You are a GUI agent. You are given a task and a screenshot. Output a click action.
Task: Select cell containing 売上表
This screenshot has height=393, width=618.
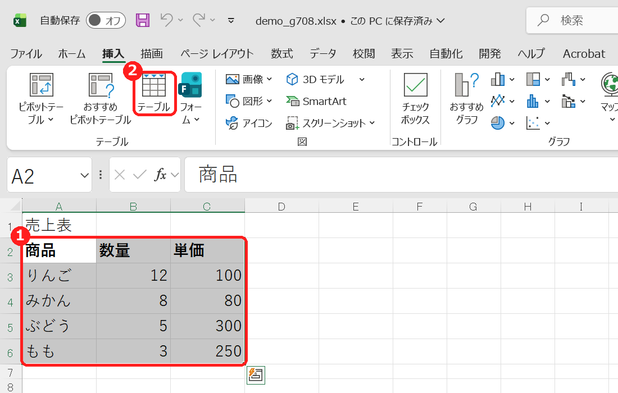tap(59, 225)
